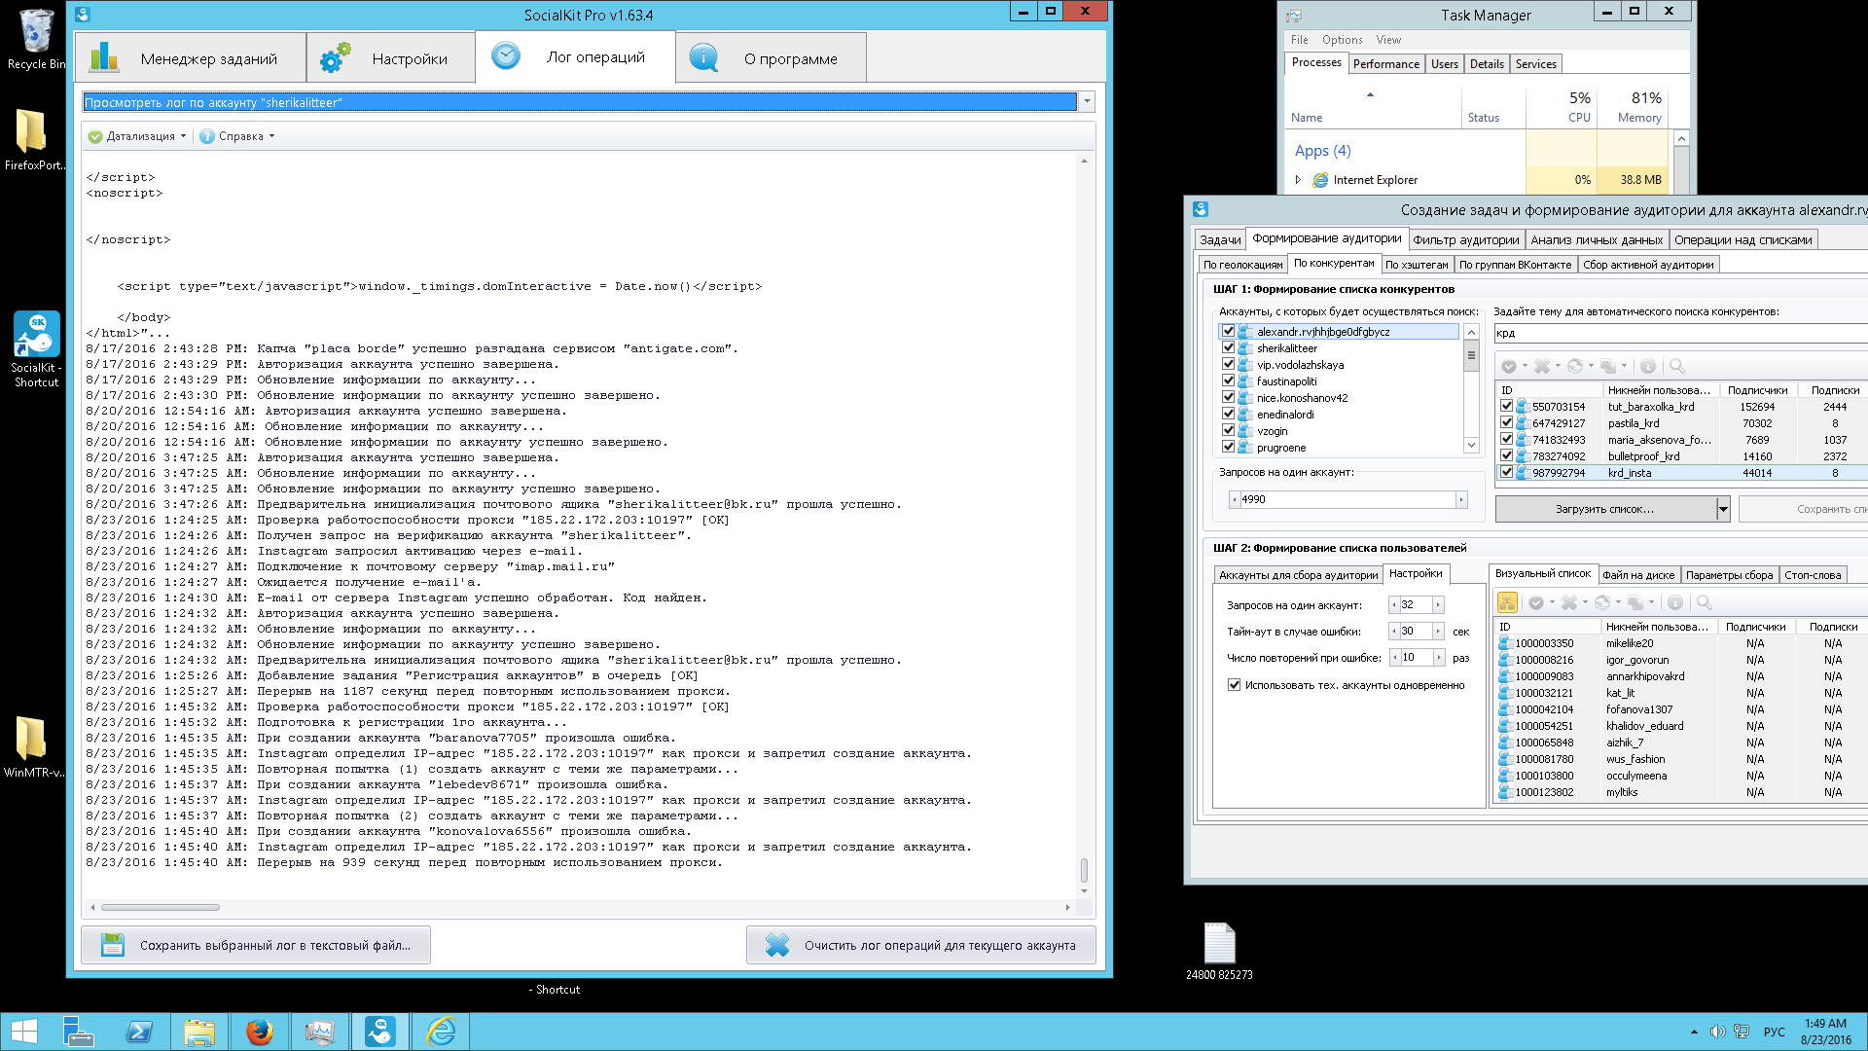Select the Лог операций tab
The width and height of the screenshot is (1868, 1051).
click(x=575, y=56)
